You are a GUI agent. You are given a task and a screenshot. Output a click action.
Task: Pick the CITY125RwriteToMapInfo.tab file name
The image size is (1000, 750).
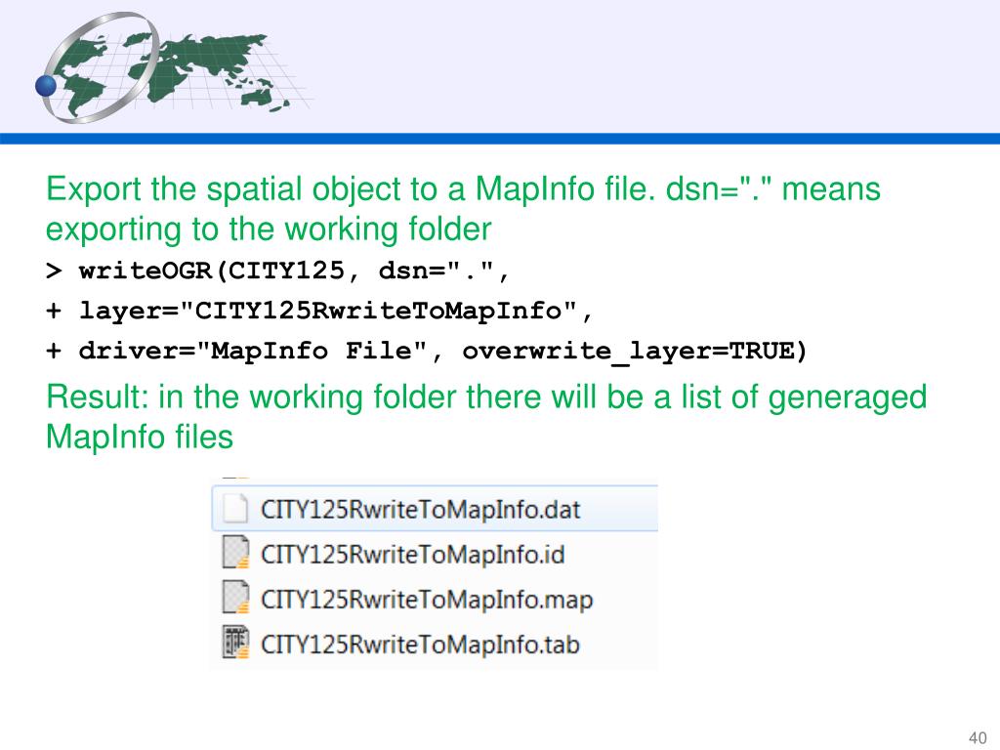(420, 643)
